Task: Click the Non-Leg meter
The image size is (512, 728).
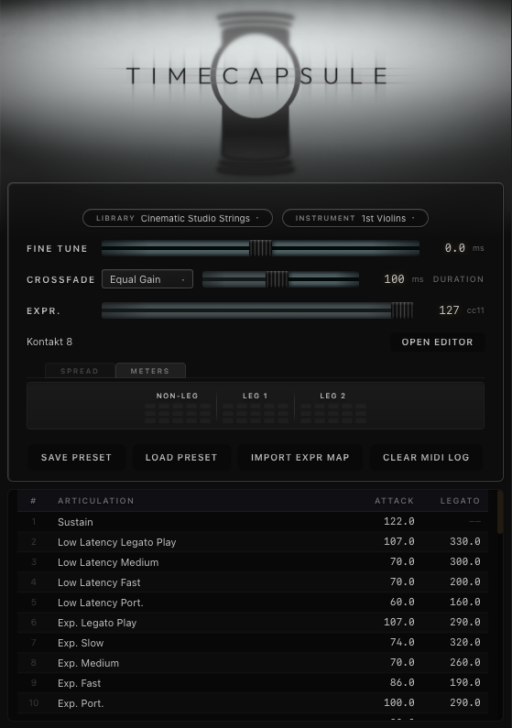Action: [178, 413]
